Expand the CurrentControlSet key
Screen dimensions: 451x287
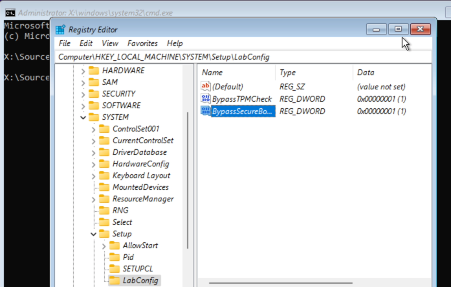coord(93,141)
